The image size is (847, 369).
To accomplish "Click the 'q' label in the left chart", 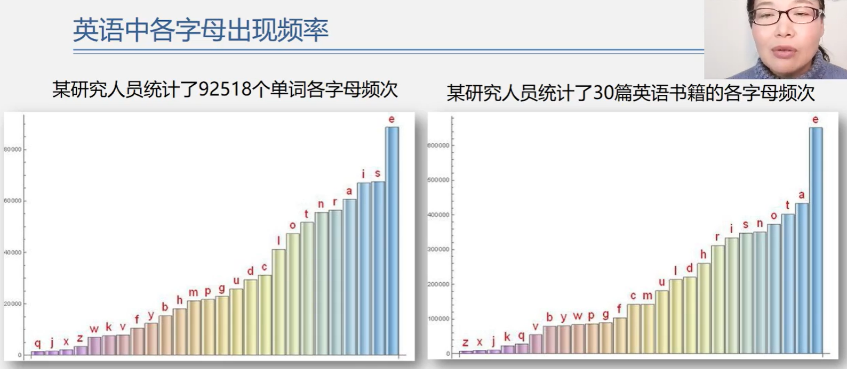I will (37, 343).
